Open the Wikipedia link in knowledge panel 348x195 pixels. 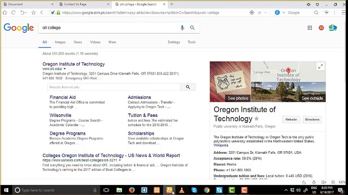(221, 145)
